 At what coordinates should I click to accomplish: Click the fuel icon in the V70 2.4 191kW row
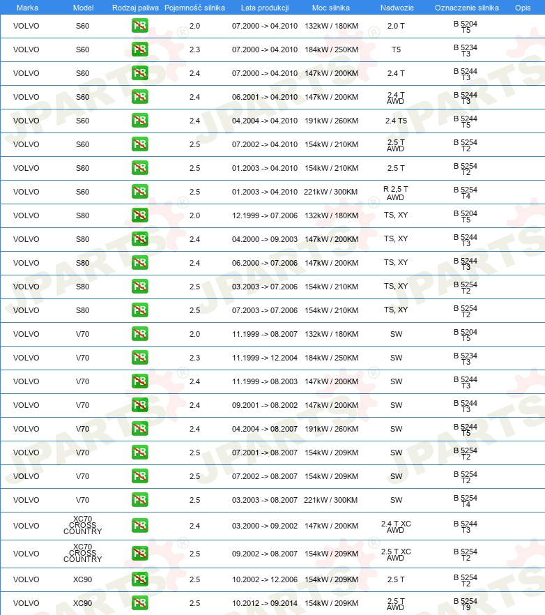pos(140,429)
